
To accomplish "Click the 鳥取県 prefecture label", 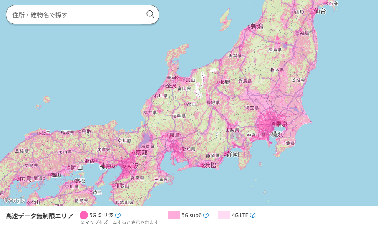I will click(x=68, y=133).
